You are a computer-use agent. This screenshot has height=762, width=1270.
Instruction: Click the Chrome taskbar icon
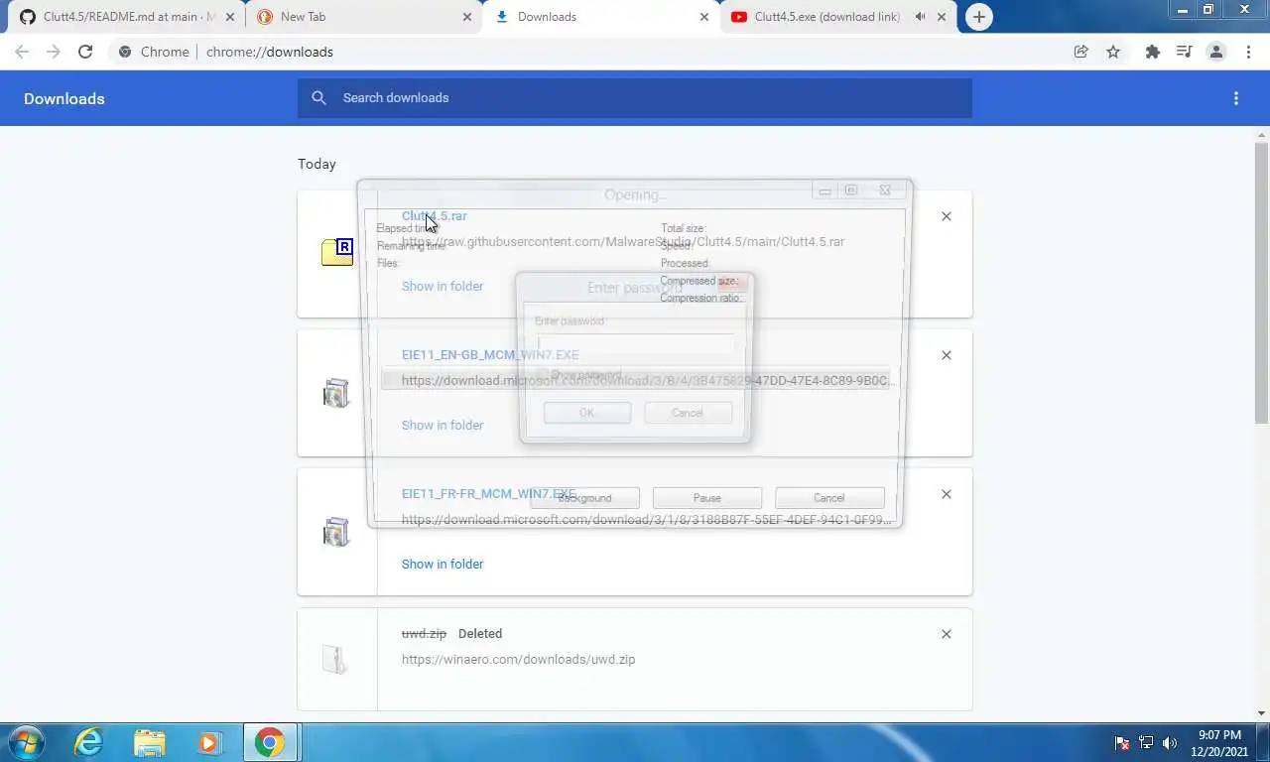tap(269, 742)
